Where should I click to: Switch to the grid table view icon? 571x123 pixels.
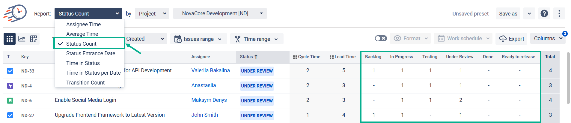10,39
